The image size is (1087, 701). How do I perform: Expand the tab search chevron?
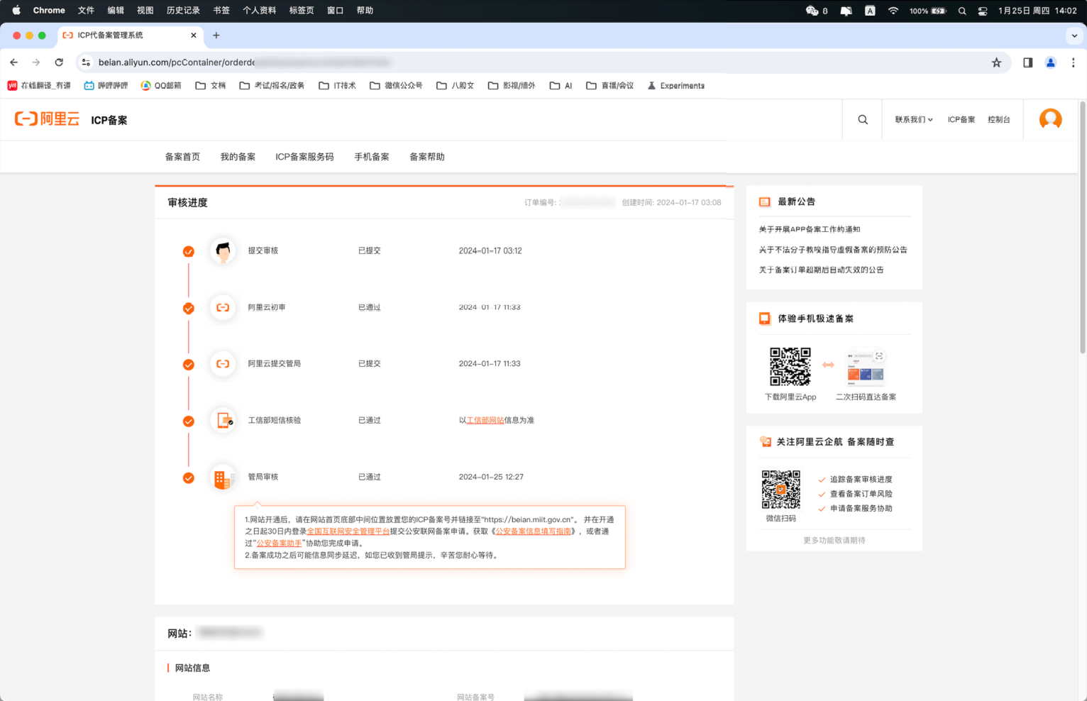click(x=1074, y=35)
